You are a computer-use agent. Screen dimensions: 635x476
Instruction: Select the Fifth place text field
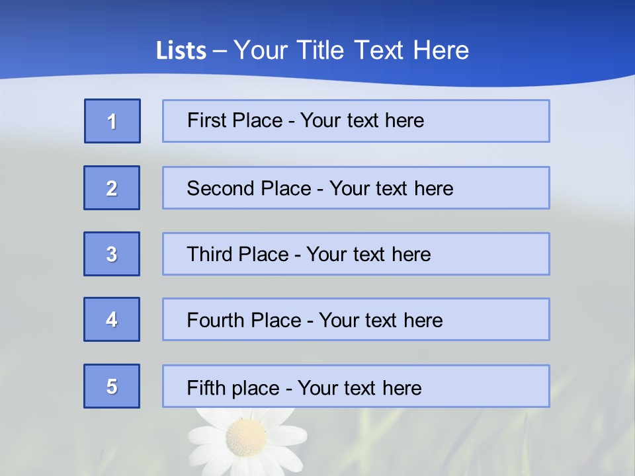356,386
